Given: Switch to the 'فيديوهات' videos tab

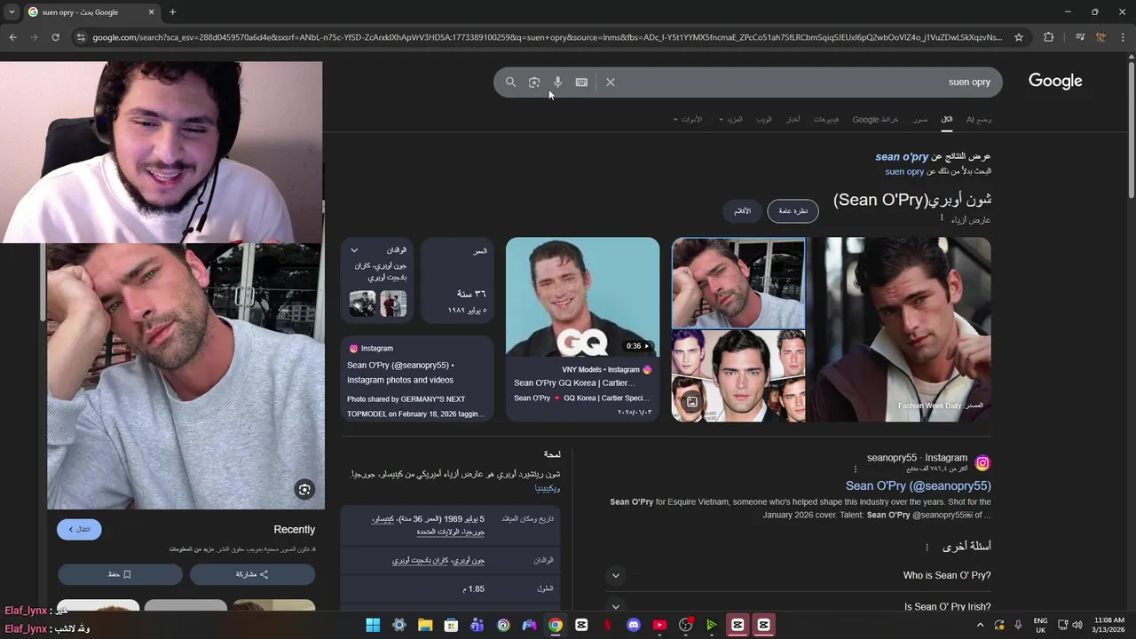Looking at the screenshot, I should [x=826, y=119].
